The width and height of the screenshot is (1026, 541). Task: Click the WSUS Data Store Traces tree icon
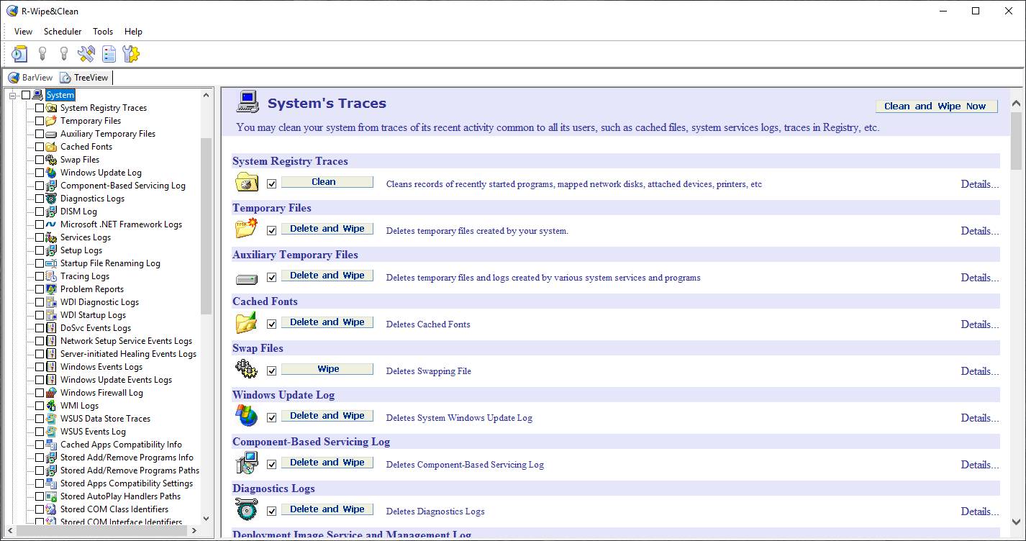(51, 419)
